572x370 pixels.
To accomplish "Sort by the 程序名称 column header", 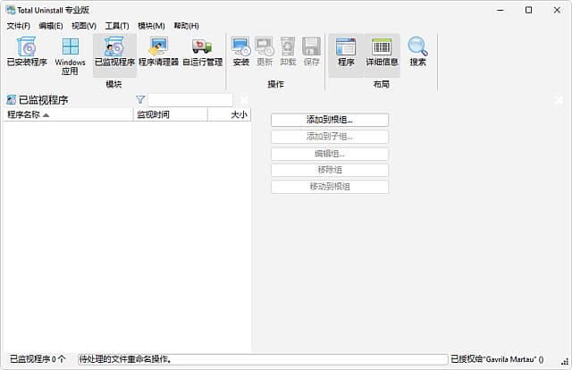I will pos(67,114).
